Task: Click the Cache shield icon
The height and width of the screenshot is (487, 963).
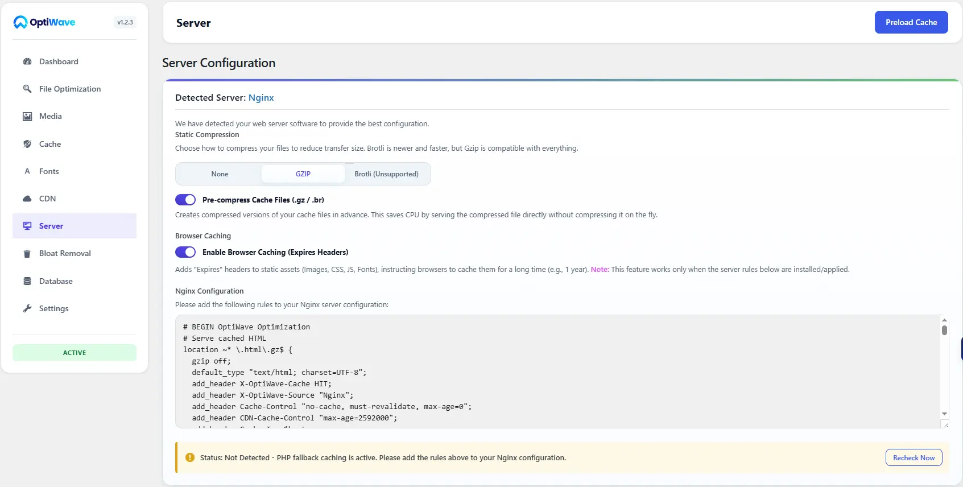Action: [x=27, y=144]
